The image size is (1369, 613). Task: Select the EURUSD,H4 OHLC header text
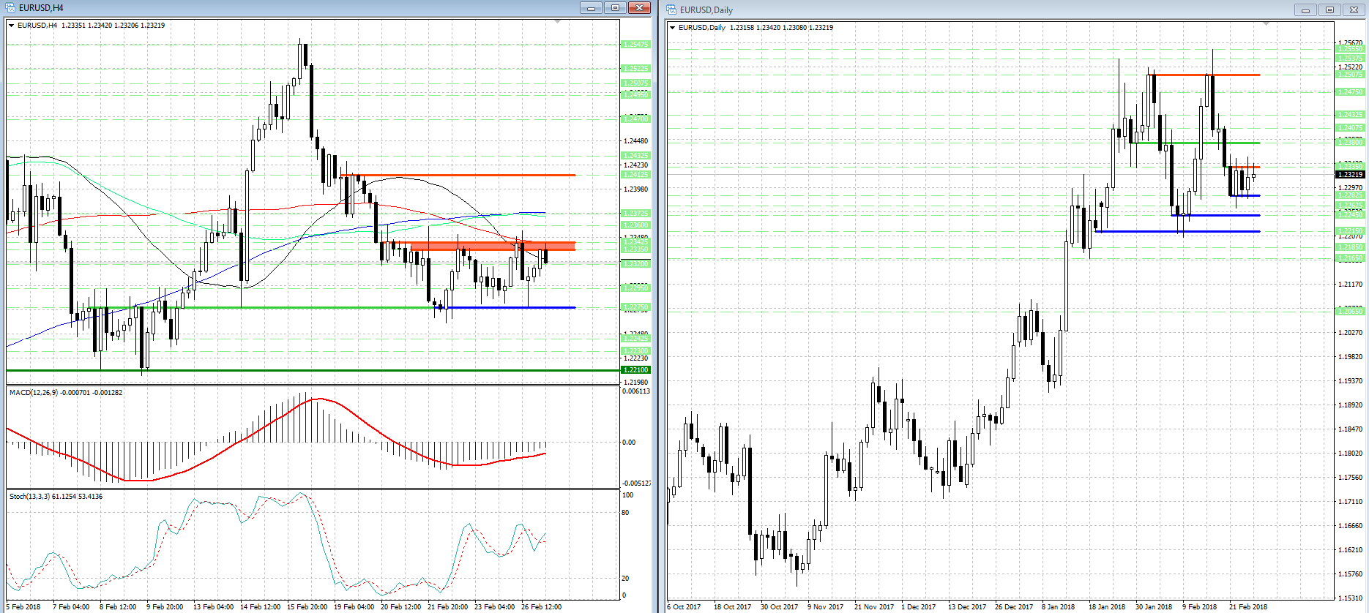[x=92, y=26]
